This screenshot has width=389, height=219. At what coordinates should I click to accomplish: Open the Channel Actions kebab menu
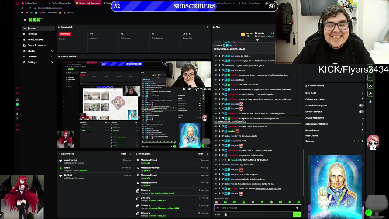point(362,86)
